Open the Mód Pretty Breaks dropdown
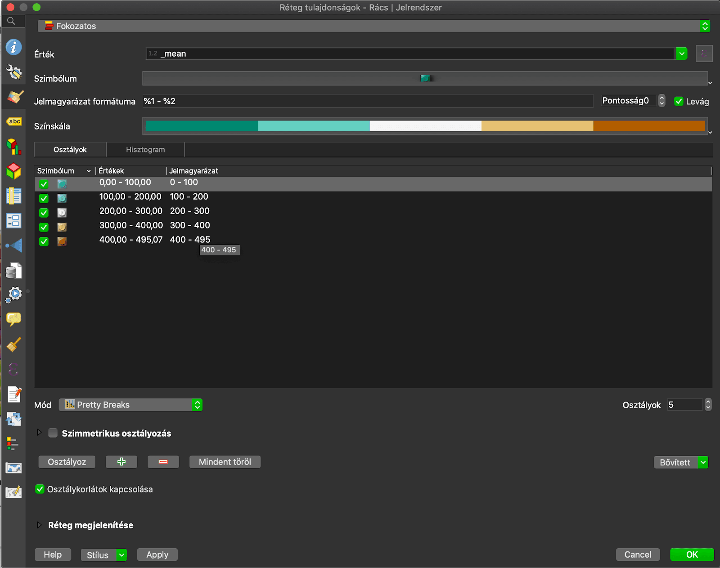Viewport: 720px width, 568px height. [x=130, y=405]
